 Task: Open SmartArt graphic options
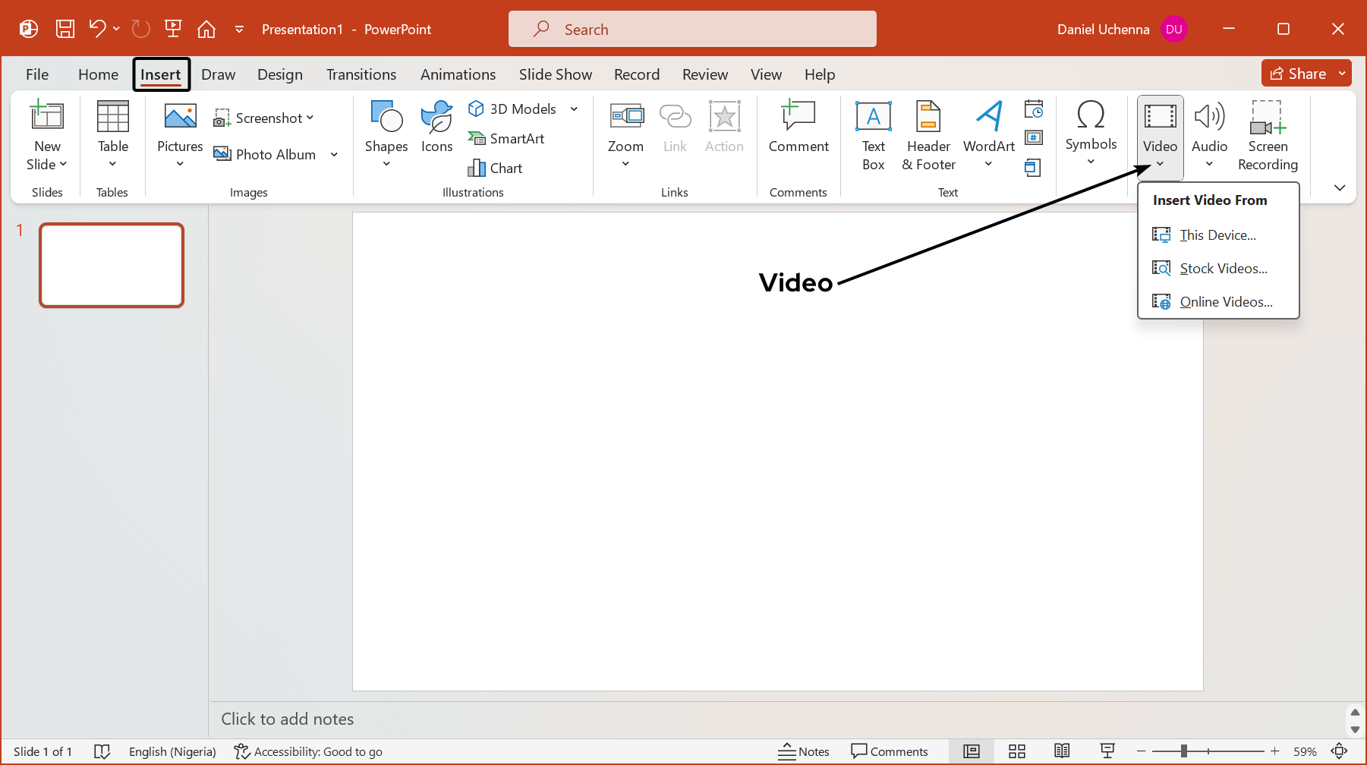click(507, 138)
